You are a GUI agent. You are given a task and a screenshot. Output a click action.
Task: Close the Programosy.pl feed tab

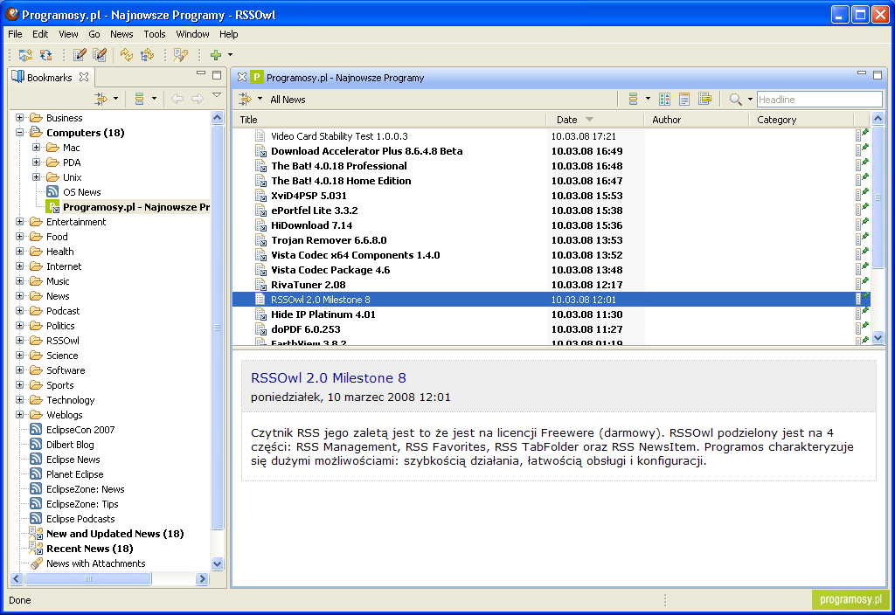point(242,77)
